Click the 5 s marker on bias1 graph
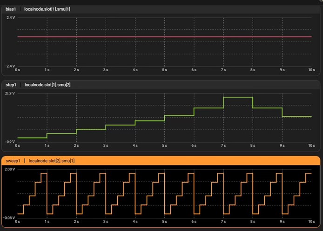Viewport: 323px width, 231px height. [x=164, y=70]
